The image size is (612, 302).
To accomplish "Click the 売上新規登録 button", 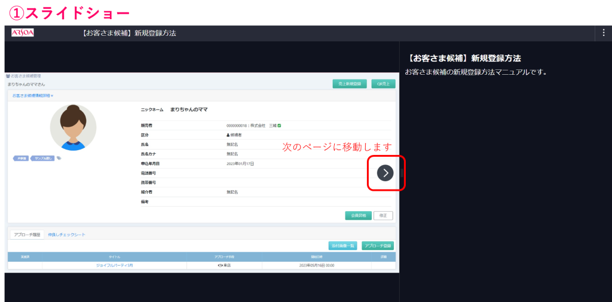I will tap(350, 84).
